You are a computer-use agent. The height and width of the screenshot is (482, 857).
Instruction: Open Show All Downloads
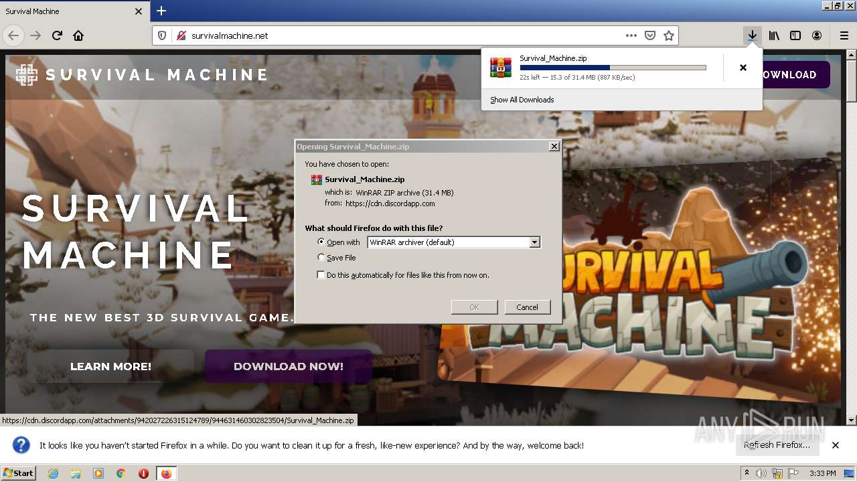(522, 100)
